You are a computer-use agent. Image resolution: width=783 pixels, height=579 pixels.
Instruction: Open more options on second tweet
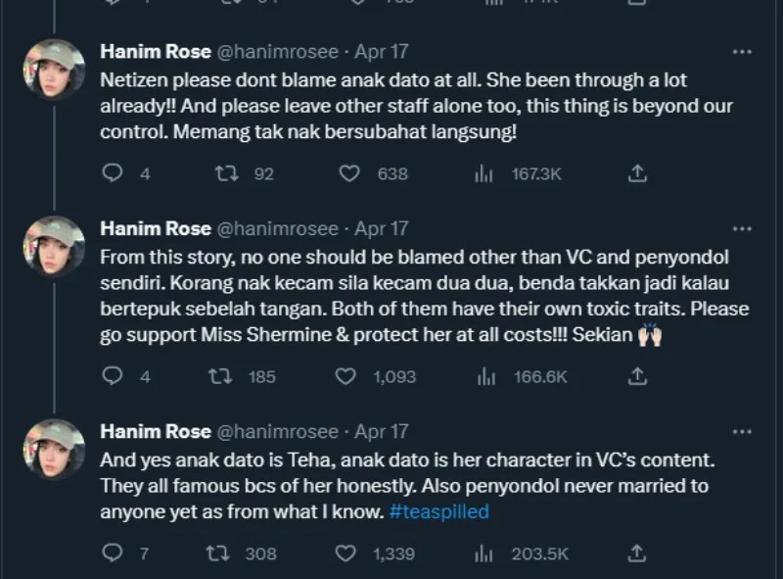[x=743, y=228]
